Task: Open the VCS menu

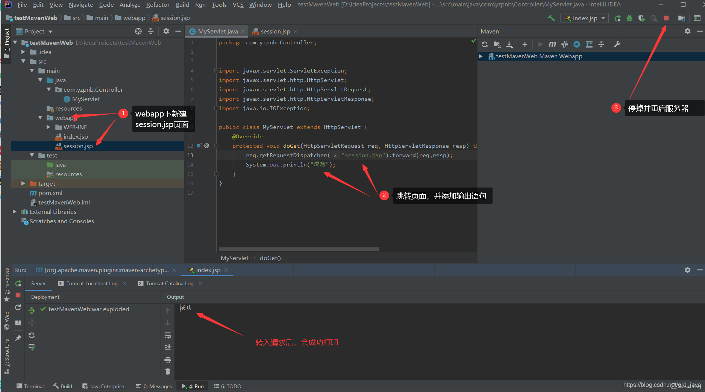Action: pyautogui.click(x=238, y=5)
